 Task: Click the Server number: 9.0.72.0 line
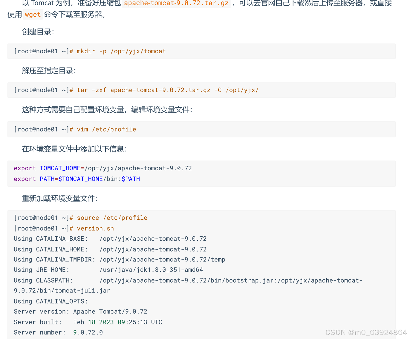[x=58, y=332]
